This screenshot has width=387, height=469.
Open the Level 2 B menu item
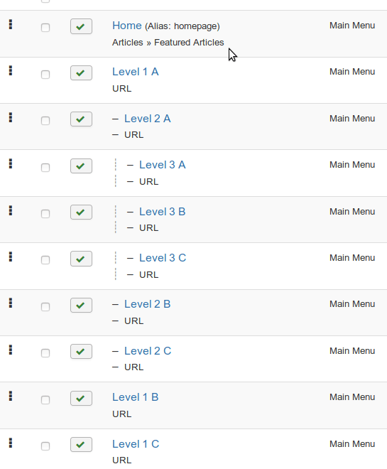point(147,304)
